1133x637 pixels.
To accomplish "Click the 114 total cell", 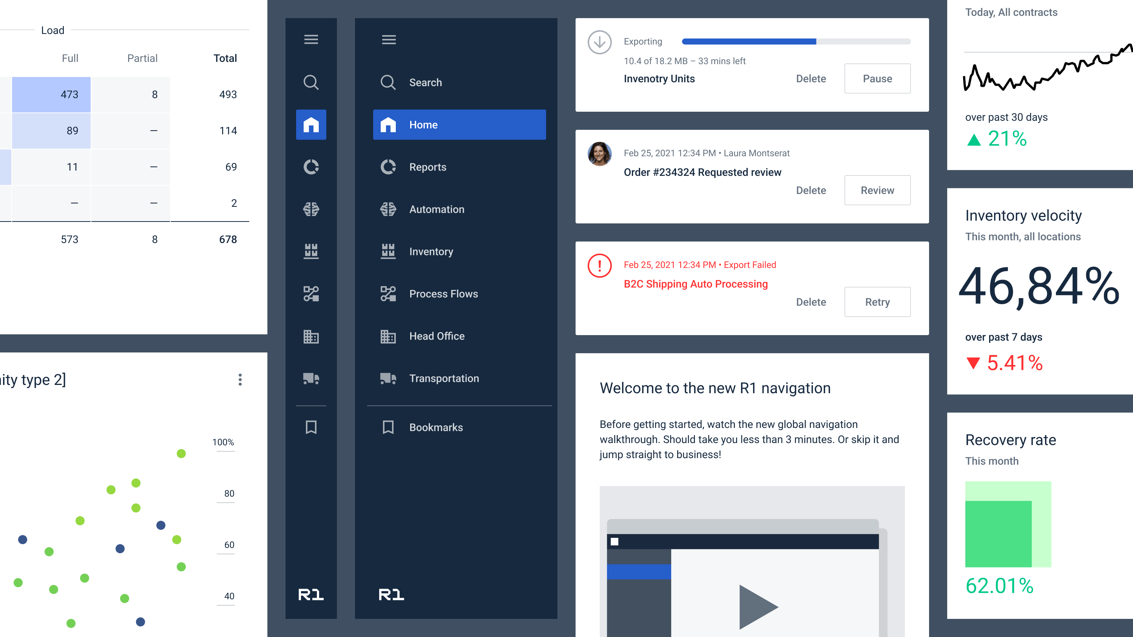I will coord(228,131).
